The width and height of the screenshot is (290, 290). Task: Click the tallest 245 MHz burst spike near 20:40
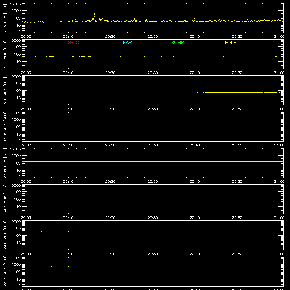point(195,17)
